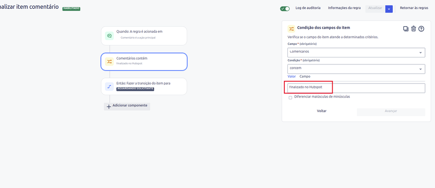Switch to the Valor tab

click(x=292, y=76)
